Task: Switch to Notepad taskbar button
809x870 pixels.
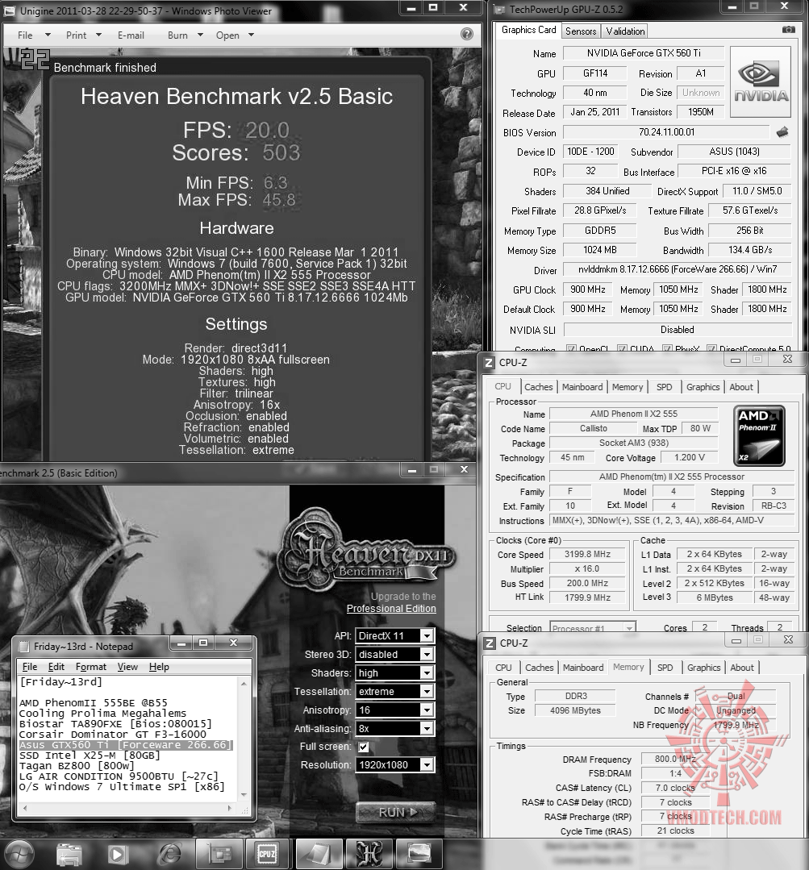Action: click(319, 853)
